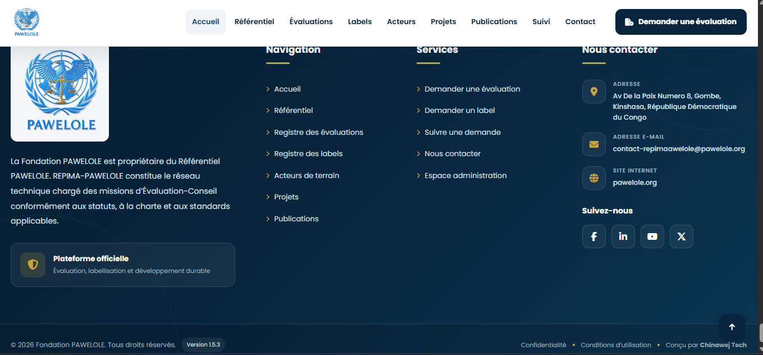
Task: Open the YouTube social icon
Action: click(652, 236)
